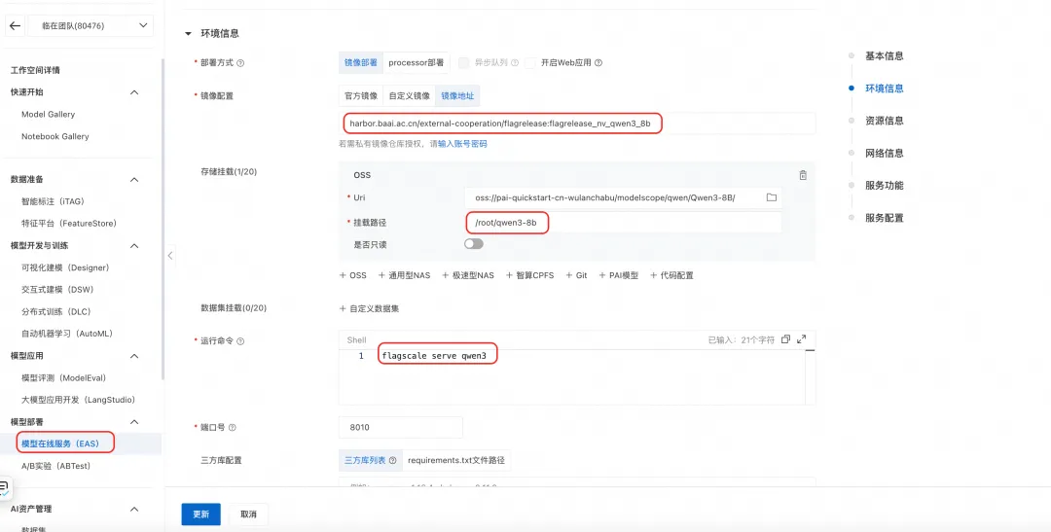Delete the OSS mount with trash icon
Screen dimensions: 1051x532
pos(803,175)
